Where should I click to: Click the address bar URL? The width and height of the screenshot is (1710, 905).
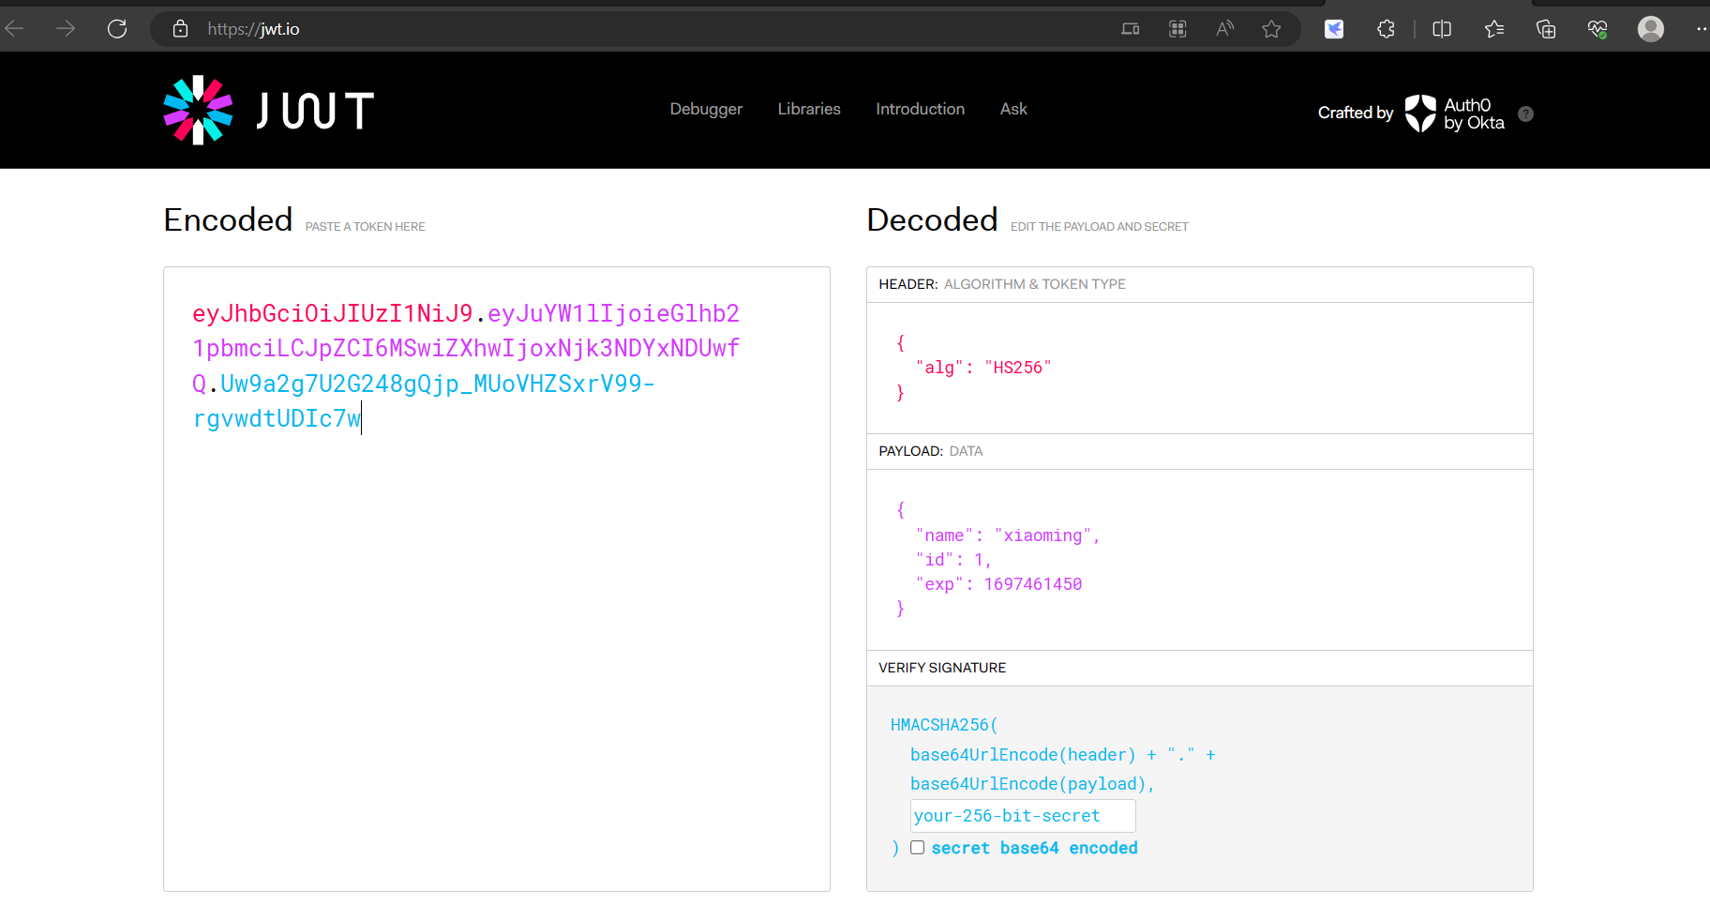click(254, 29)
